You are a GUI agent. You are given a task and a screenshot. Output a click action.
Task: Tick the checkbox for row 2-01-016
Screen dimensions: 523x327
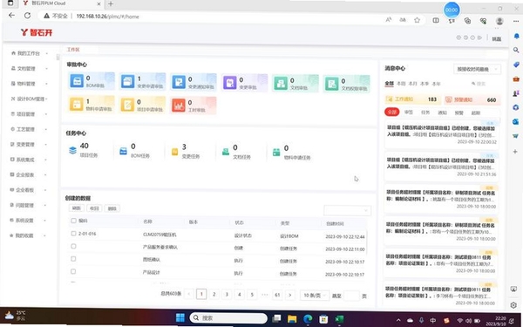click(x=73, y=234)
